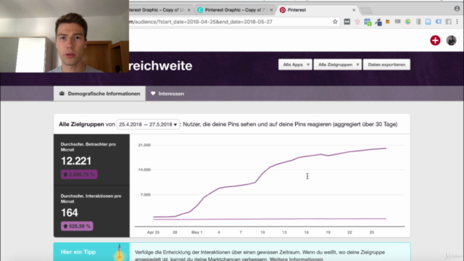This screenshot has width=464, height=261.
Task: Open the grey Facebook 'f' extension icon
Action: [448, 22]
